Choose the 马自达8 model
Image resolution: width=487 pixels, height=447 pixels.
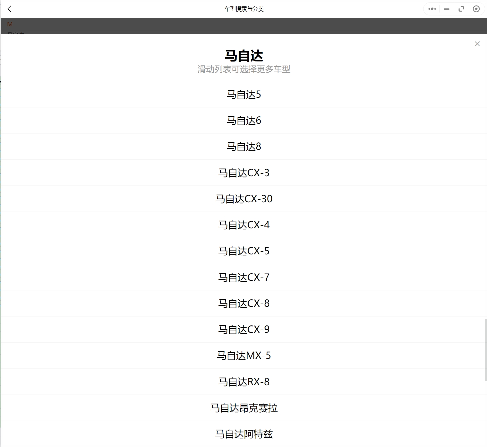click(x=244, y=147)
